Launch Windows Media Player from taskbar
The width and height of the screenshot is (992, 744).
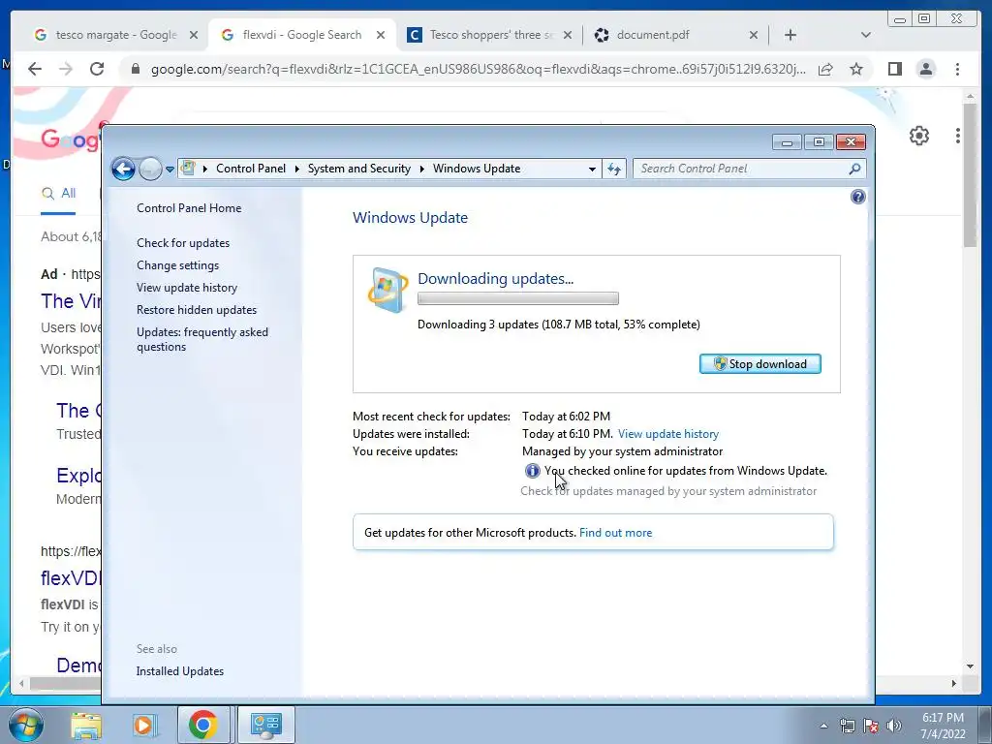tap(144, 725)
